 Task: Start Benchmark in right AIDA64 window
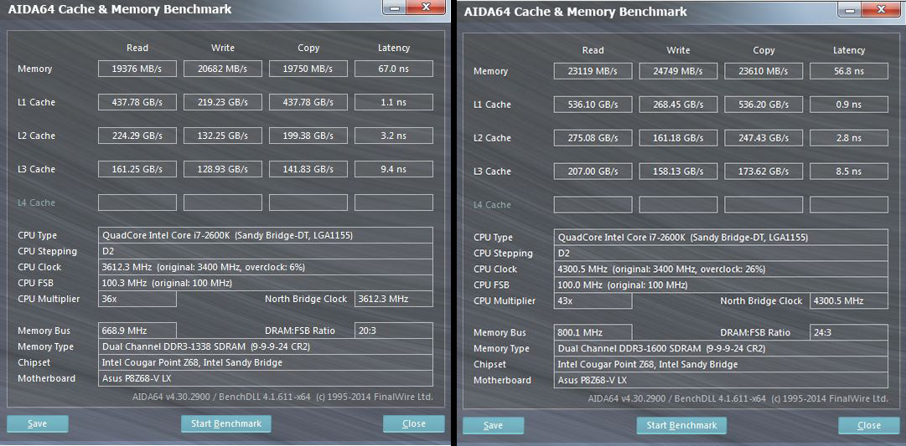(681, 426)
